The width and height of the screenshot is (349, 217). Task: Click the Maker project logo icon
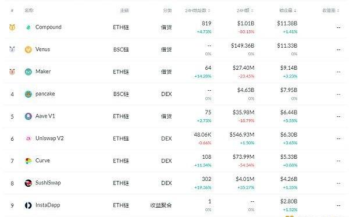[x=29, y=72]
